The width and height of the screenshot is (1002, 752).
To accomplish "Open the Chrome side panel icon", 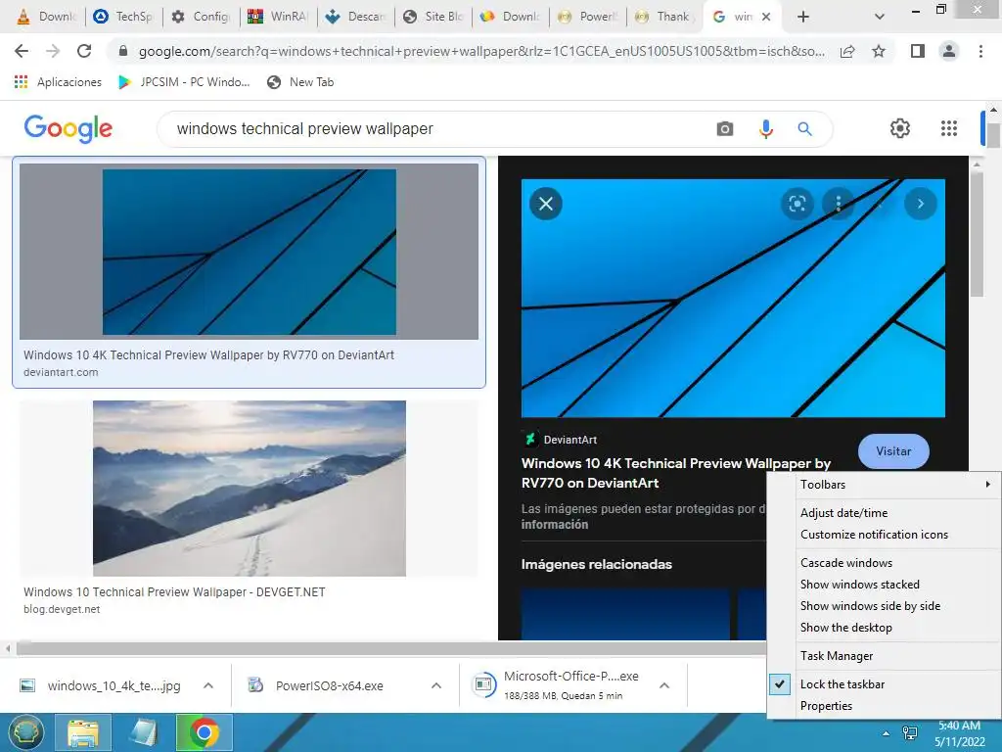I will (x=918, y=51).
